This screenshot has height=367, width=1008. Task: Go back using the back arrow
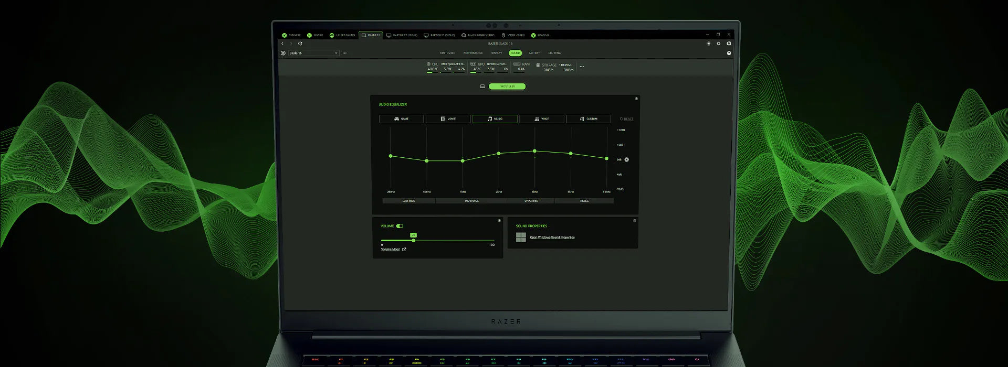click(x=282, y=44)
